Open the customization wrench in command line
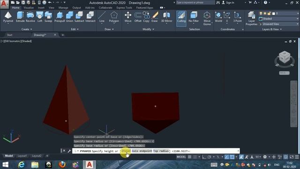Screen dimensions: 300x169 pyautogui.click(x=69, y=151)
